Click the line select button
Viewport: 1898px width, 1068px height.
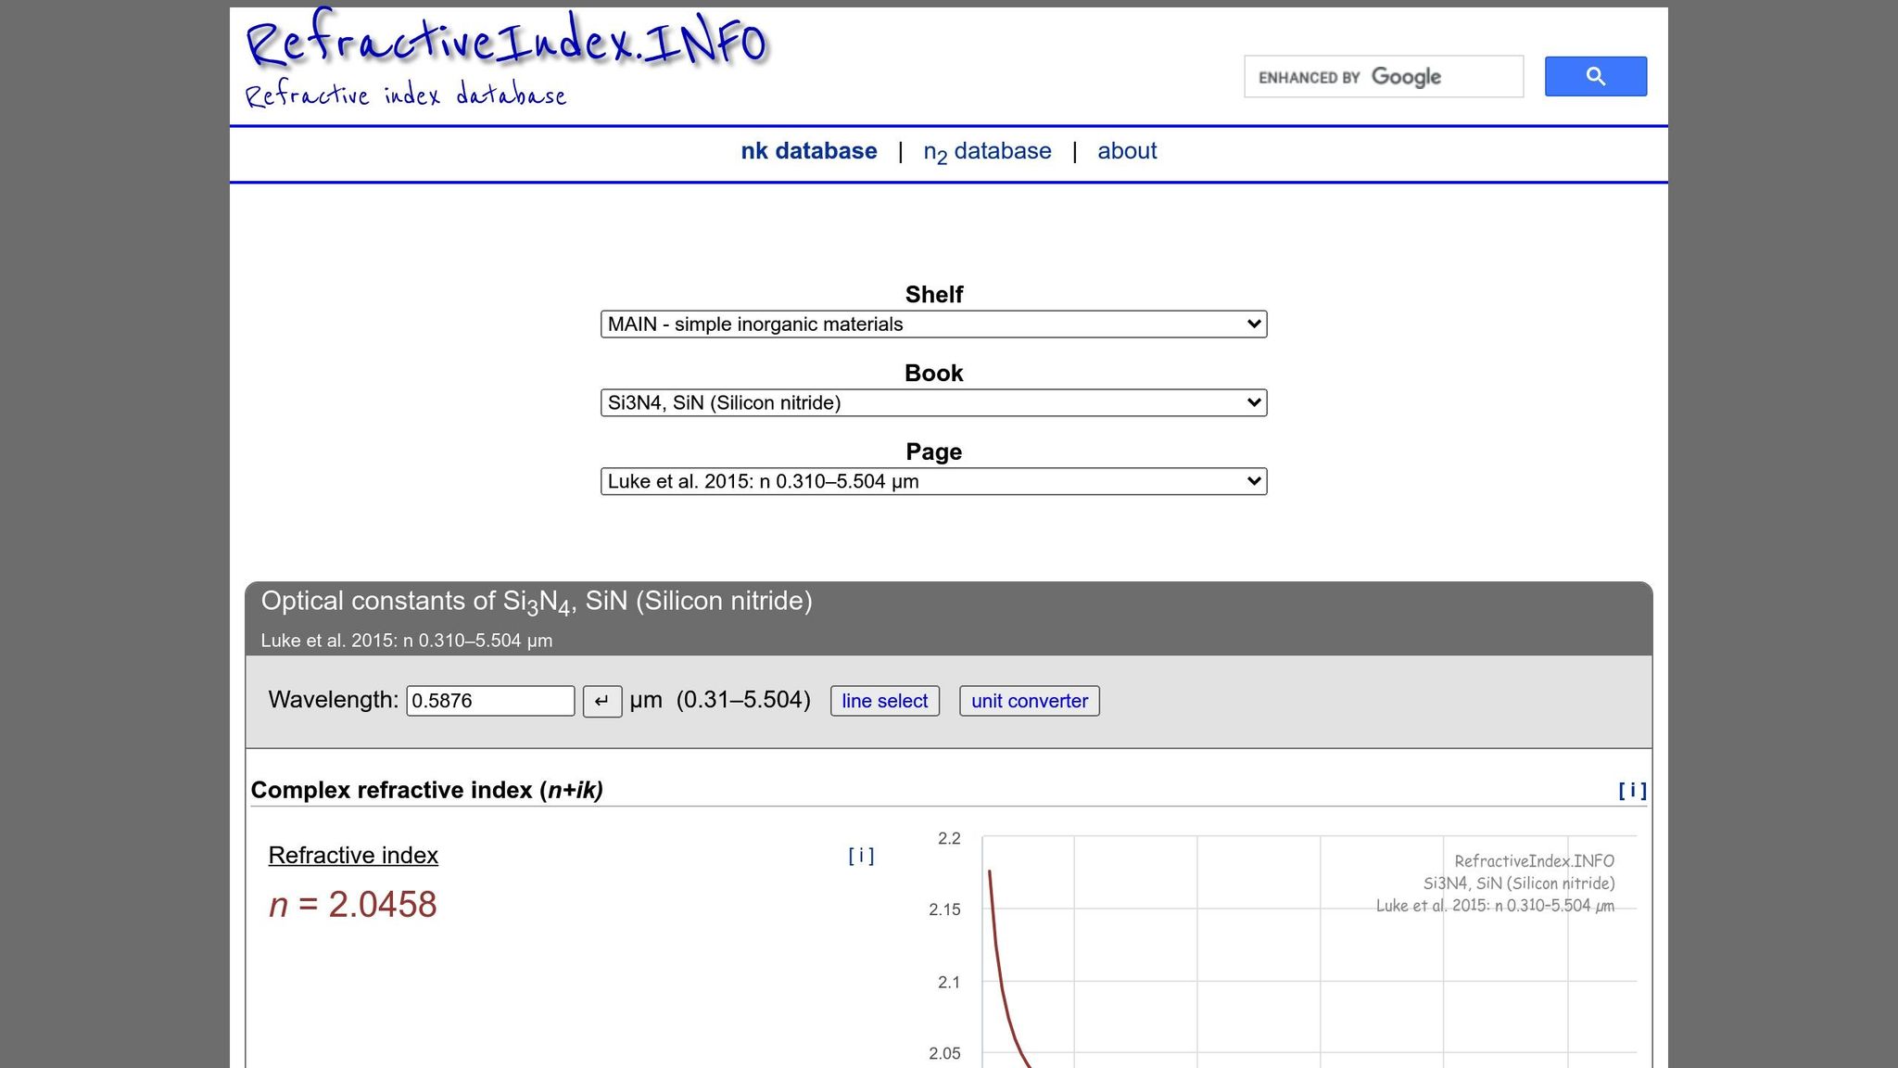pyautogui.click(x=884, y=701)
